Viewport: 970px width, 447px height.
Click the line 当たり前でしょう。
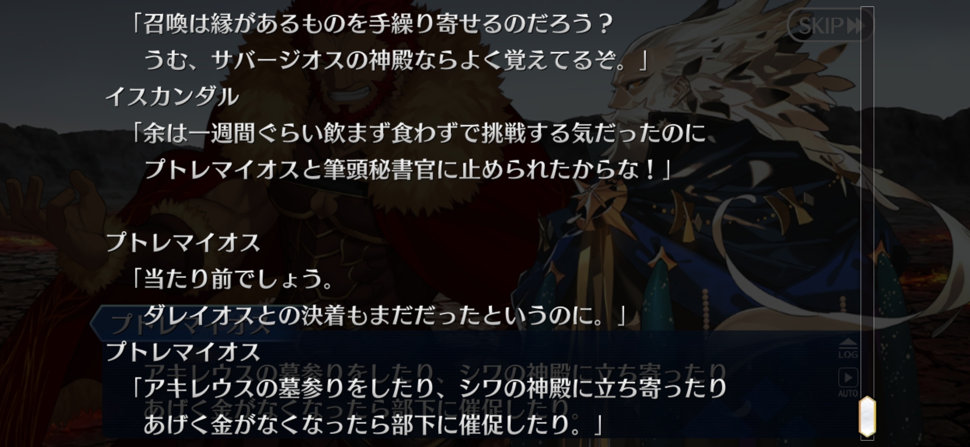pyautogui.click(x=231, y=279)
